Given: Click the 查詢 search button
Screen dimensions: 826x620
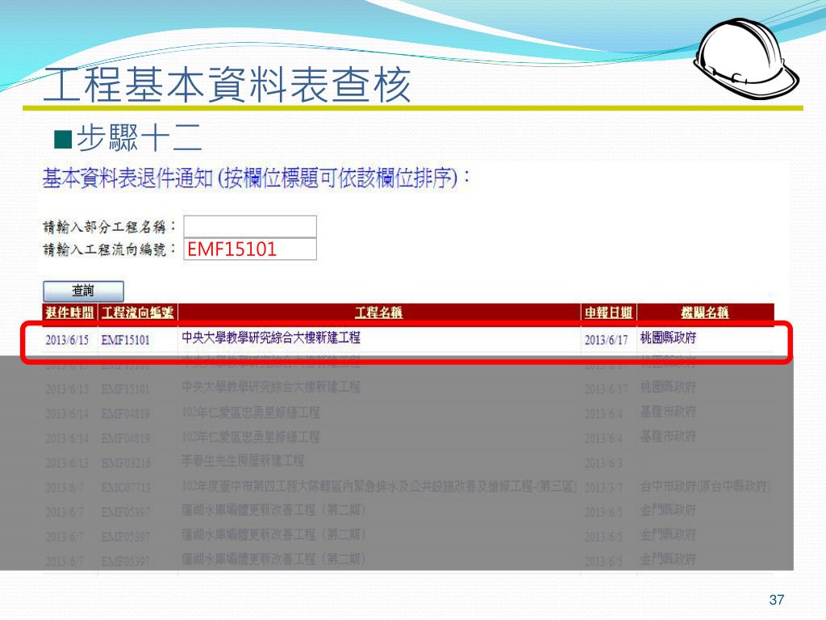Looking at the screenshot, I should tap(83, 291).
